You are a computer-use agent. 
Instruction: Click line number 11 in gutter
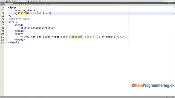click(x=2, y=37)
